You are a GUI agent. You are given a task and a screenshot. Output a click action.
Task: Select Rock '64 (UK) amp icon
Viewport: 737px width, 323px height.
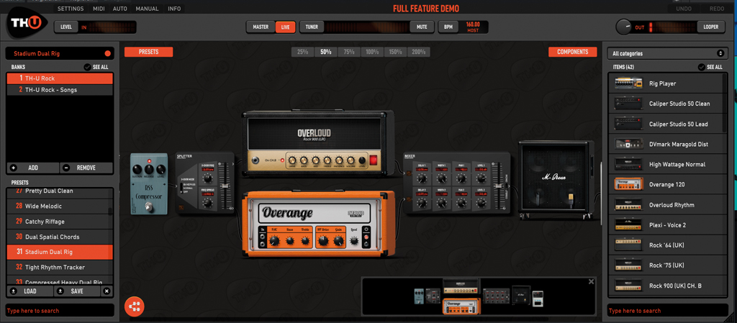(628, 245)
